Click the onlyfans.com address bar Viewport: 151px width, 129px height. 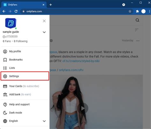click(76, 11)
